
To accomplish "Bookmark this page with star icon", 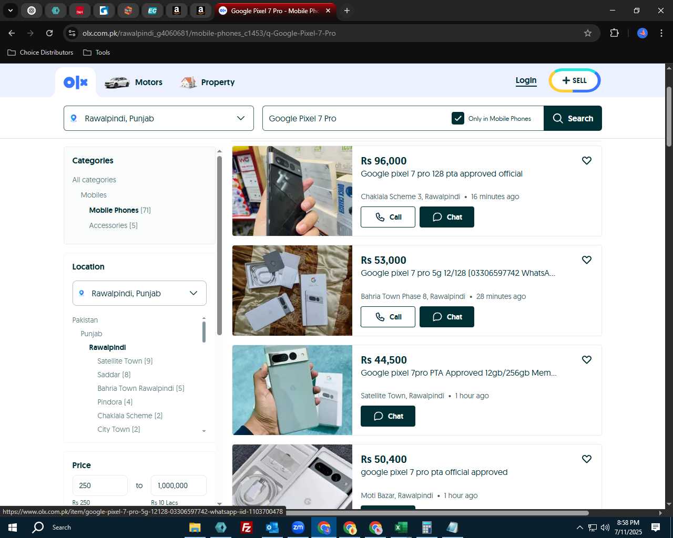I will click(588, 33).
